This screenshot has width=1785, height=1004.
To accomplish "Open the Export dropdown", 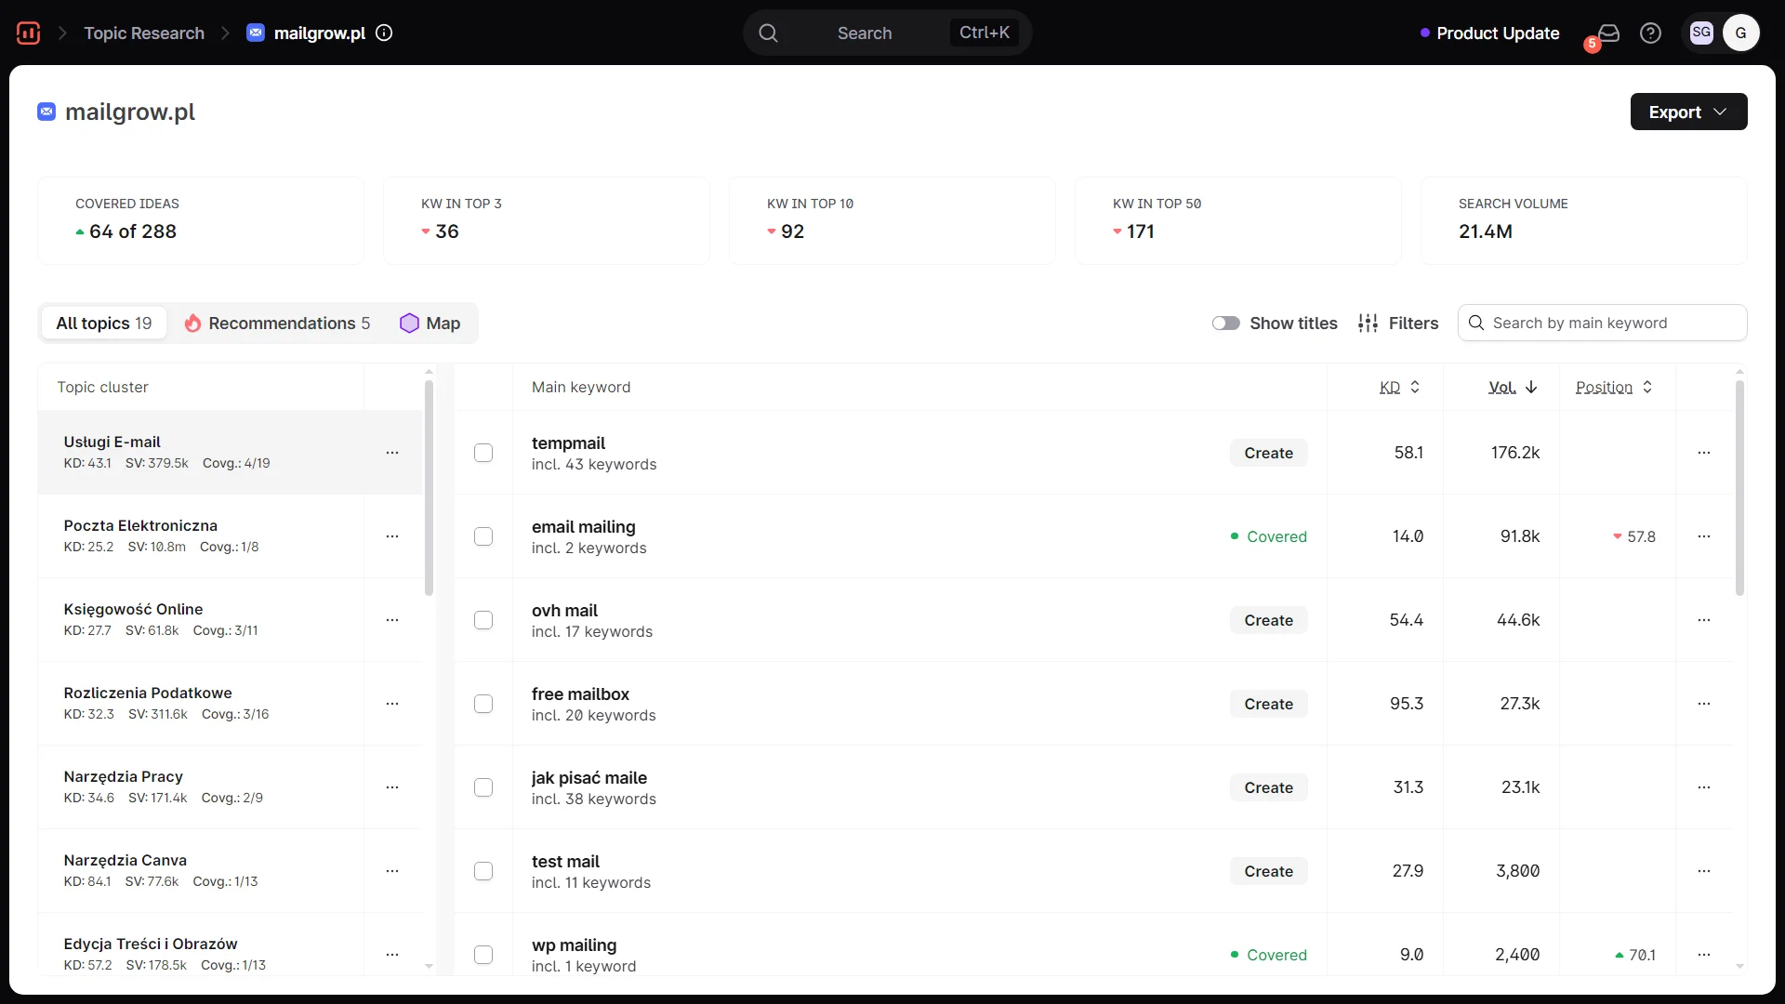I will click(x=1688, y=112).
